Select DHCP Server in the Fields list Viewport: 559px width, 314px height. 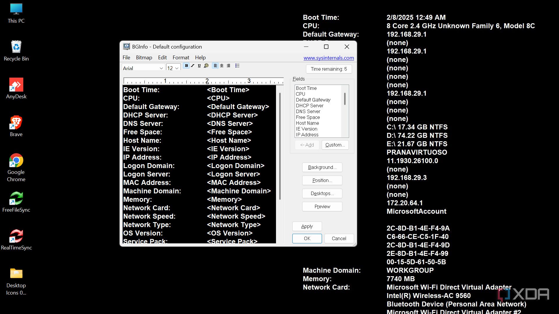(x=310, y=106)
